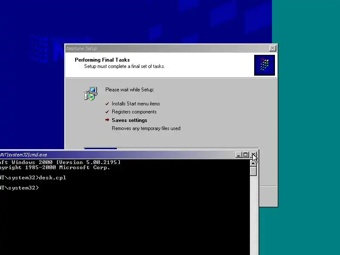The image size is (340, 255).
Task: Click the checkmark beside Installs Start menu items
Action: (x=107, y=104)
